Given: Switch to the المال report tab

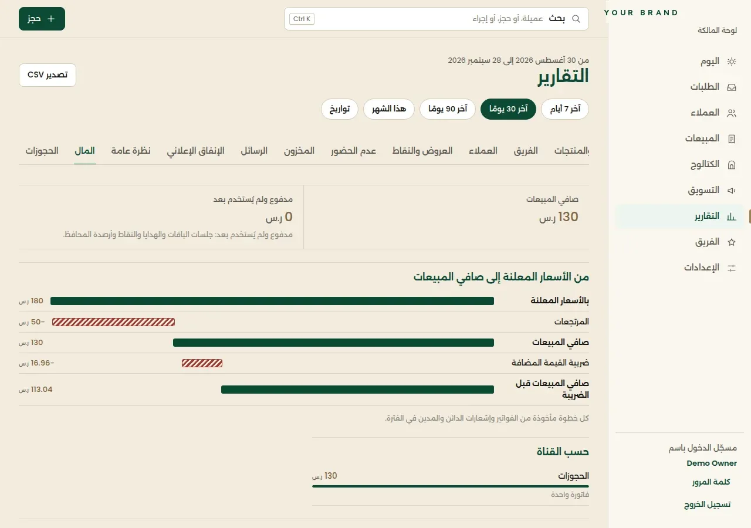Looking at the screenshot, I should pyautogui.click(x=85, y=151).
